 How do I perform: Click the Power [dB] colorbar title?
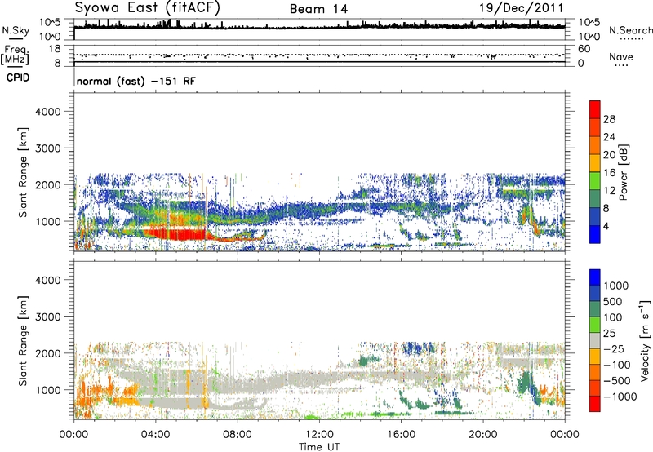[x=623, y=172]
